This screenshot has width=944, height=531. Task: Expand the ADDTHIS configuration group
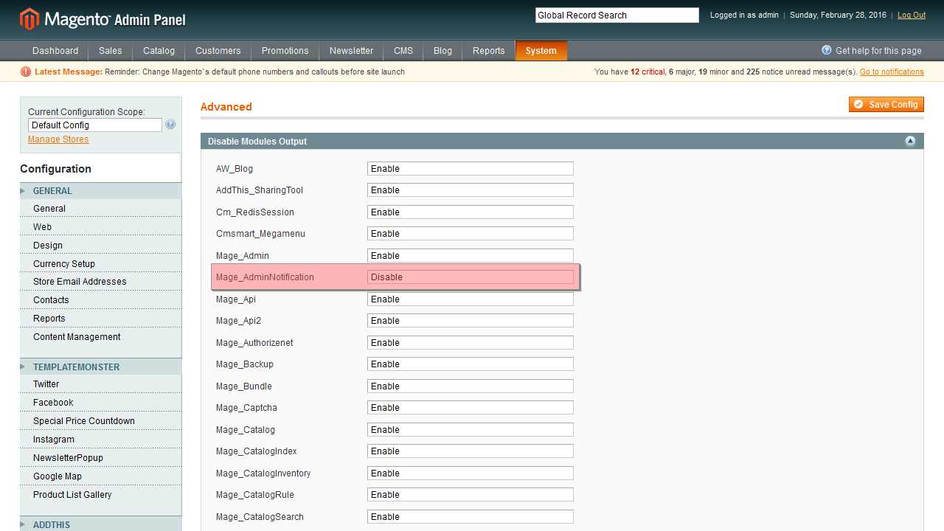100,524
